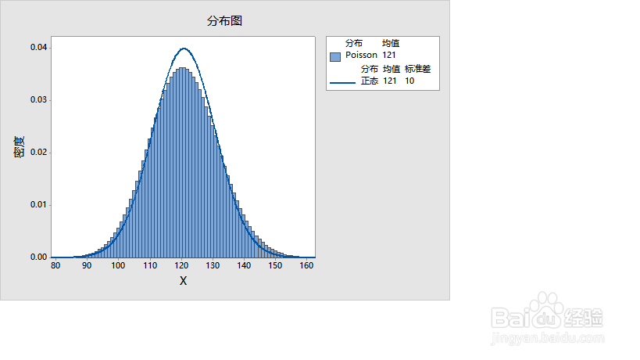
Task: Click the 正态 mean value 121
Action: pyautogui.click(x=390, y=81)
